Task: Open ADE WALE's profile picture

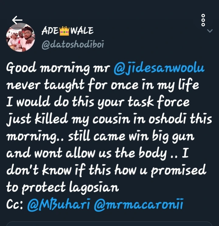Action: pyautogui.click(x=20, y=38)
